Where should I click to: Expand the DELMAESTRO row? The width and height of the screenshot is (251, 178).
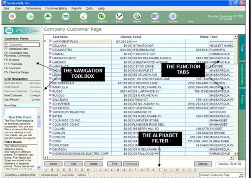[x=50, y=49]
